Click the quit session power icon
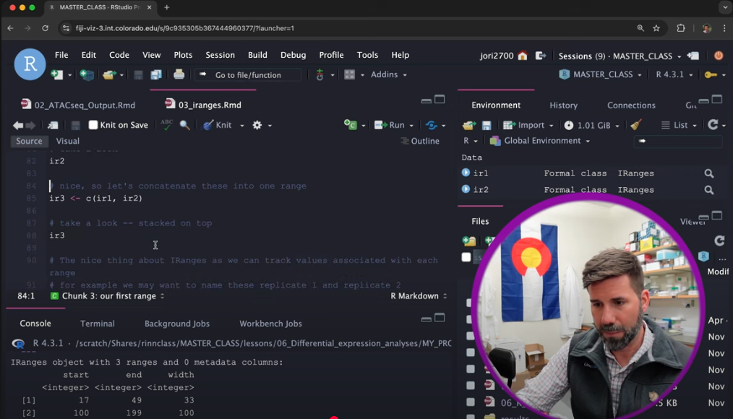This screenshot has width=733, height=419. pyautogui.click(x=719, y=56)
